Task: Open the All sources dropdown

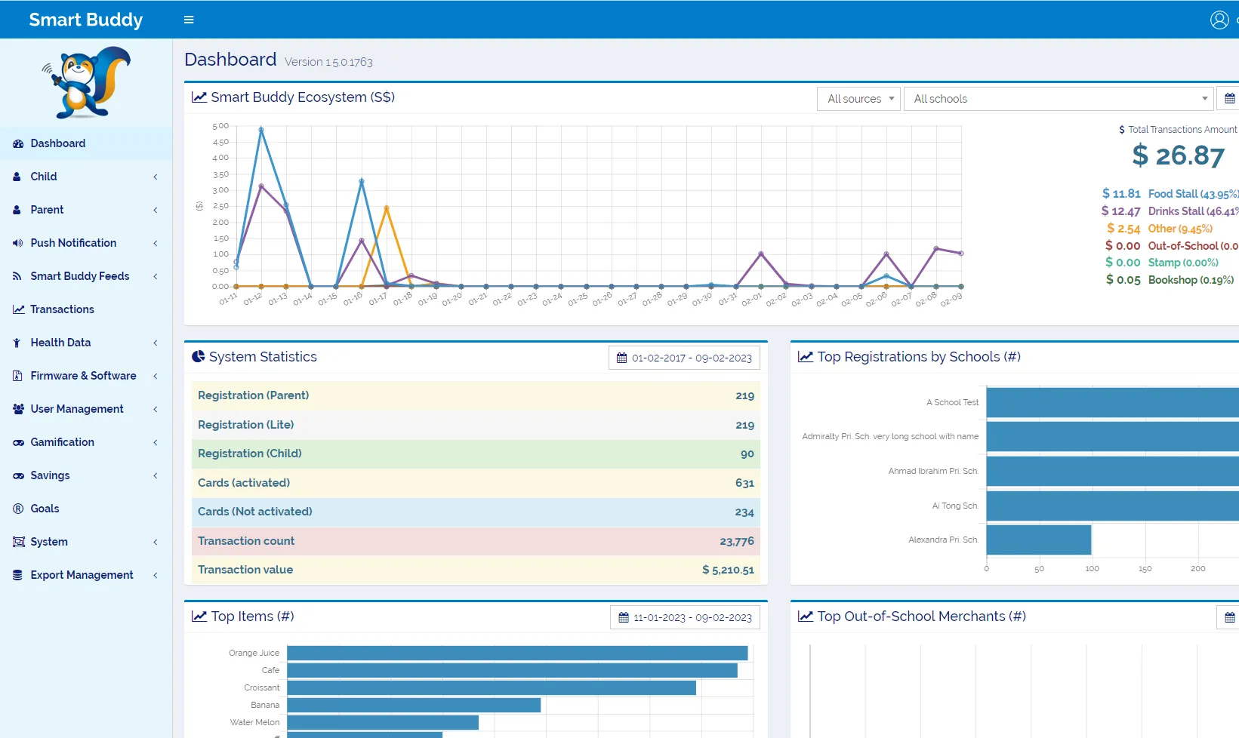Action: [858, 99]
